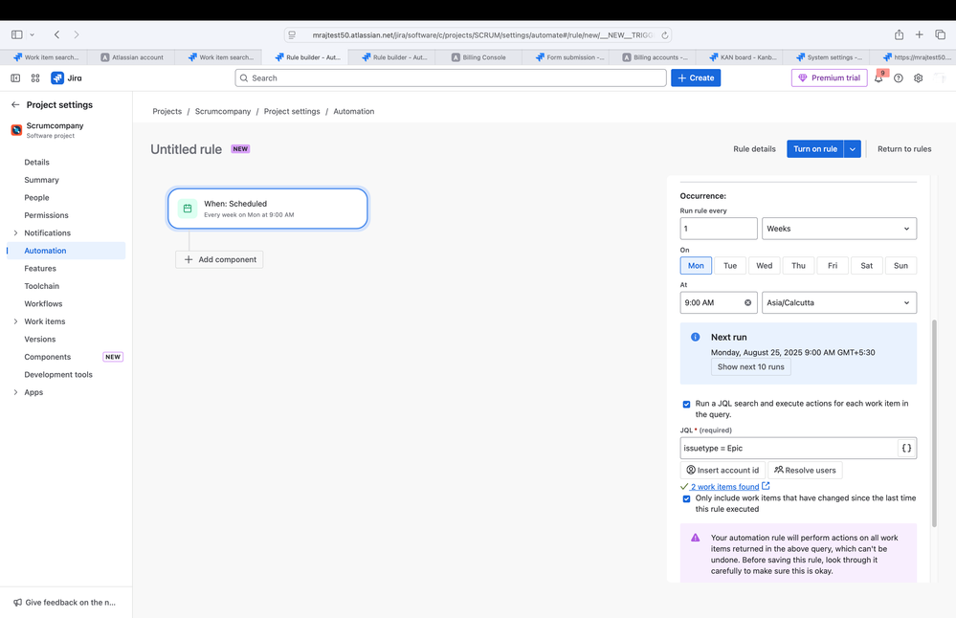Toggle Thu day button
Viewport: 956px width, 618px height.
[798, 266]
